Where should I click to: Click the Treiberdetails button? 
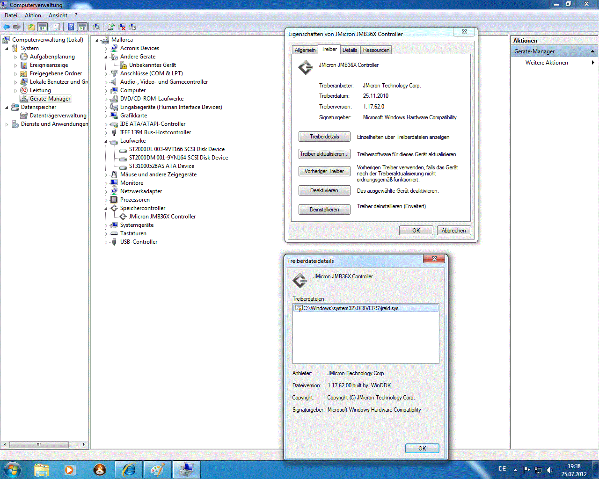coord(324,137)
